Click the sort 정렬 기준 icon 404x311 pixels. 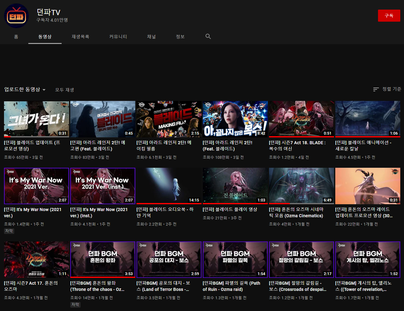pyautogui.click(x=376, y=89)
